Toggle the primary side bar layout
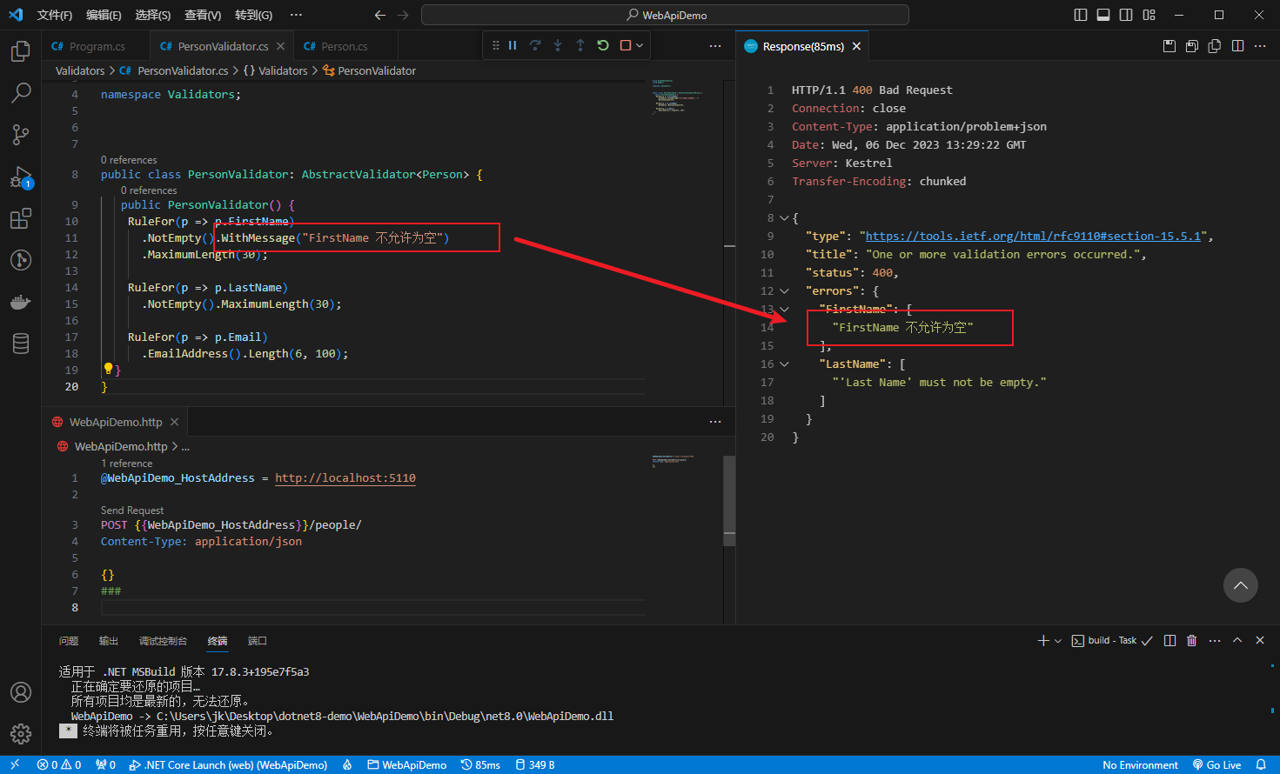Viewport: 1280px width, 774px height. tap(1081, 15)
